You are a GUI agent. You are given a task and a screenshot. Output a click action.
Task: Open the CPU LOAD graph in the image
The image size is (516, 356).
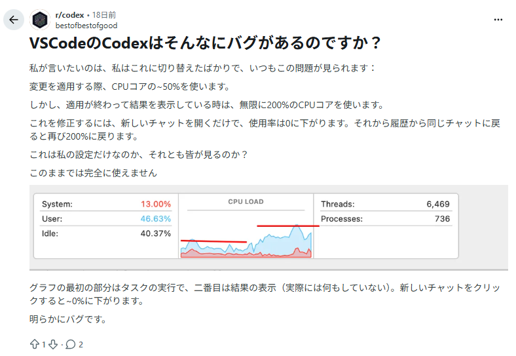pos(246,228)
